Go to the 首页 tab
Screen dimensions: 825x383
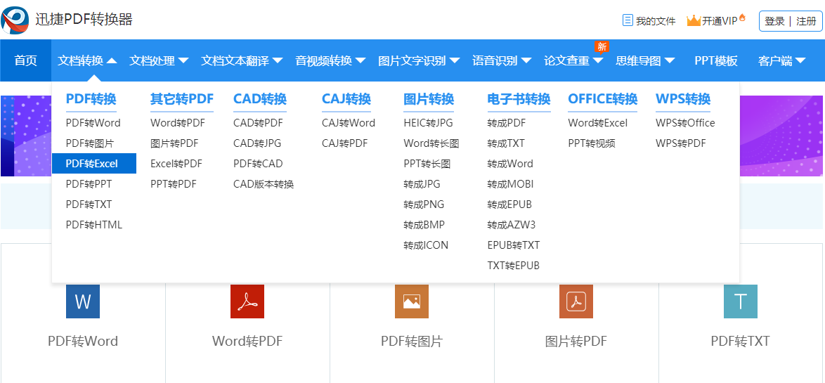(x=26, y=60)
